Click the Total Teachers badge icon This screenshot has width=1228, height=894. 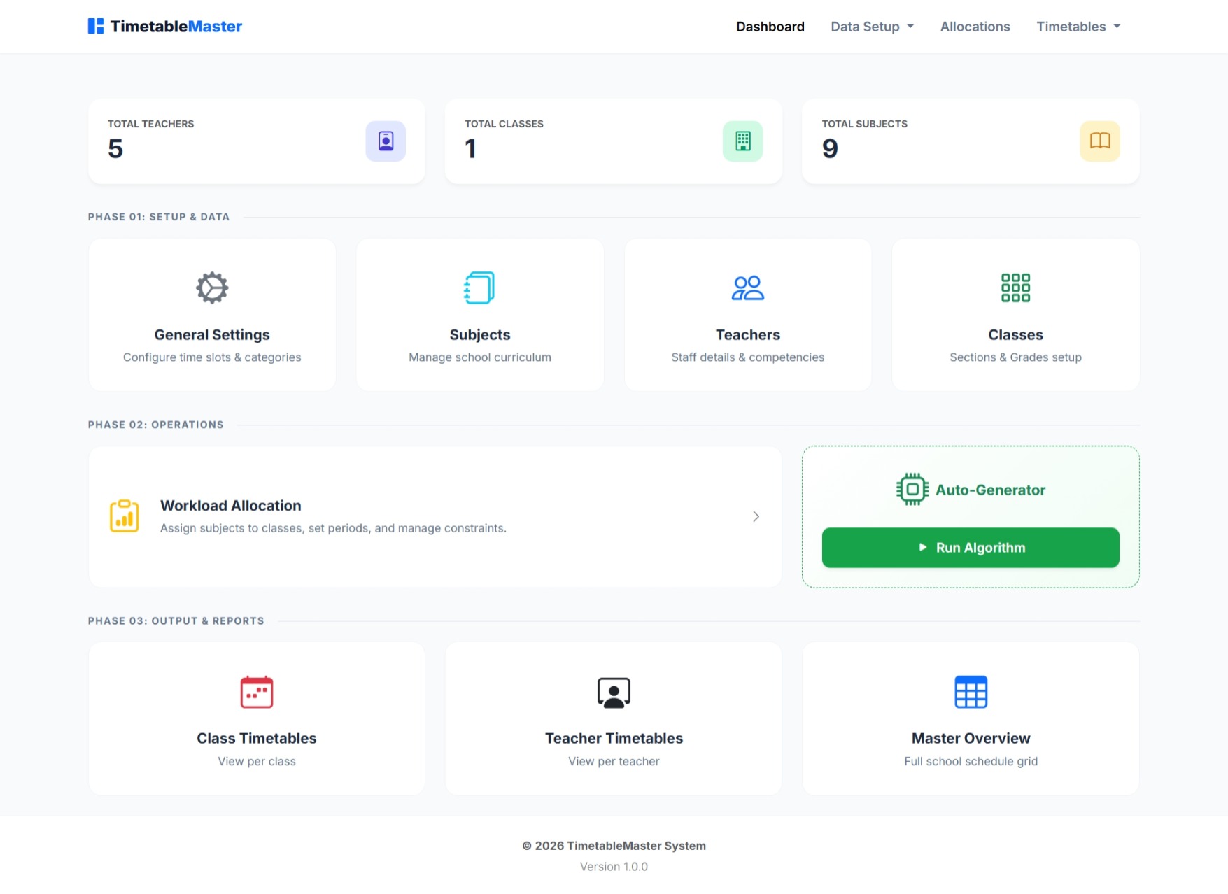click(x=386, y=141)
